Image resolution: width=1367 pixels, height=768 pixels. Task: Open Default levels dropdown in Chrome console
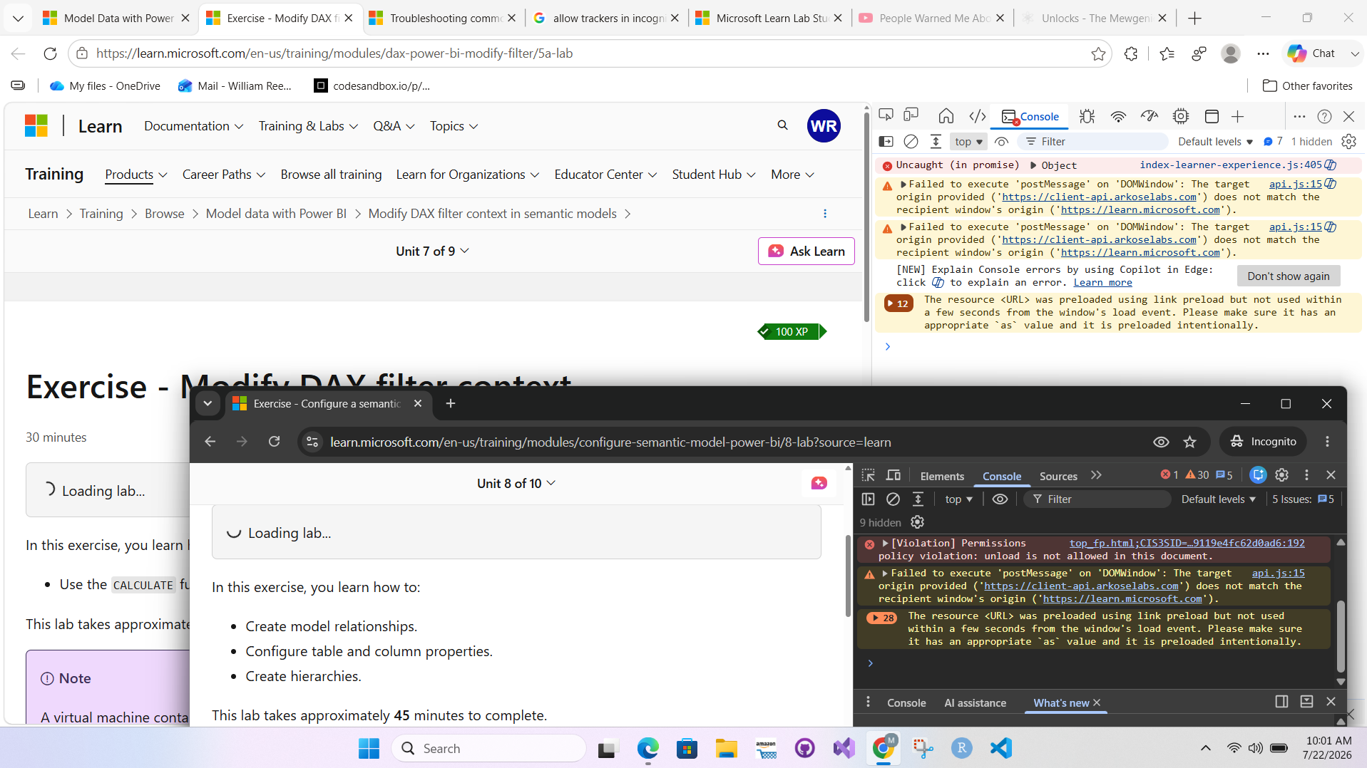coord(1218,499)
